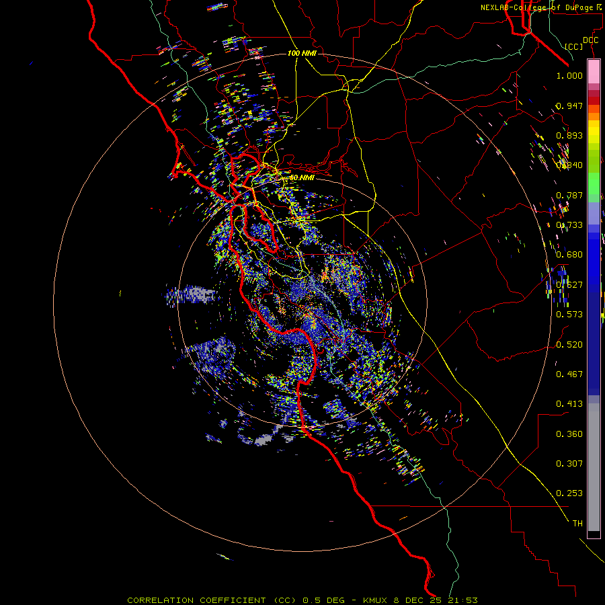Click the TH threshold label on legend

click(577, 524)
